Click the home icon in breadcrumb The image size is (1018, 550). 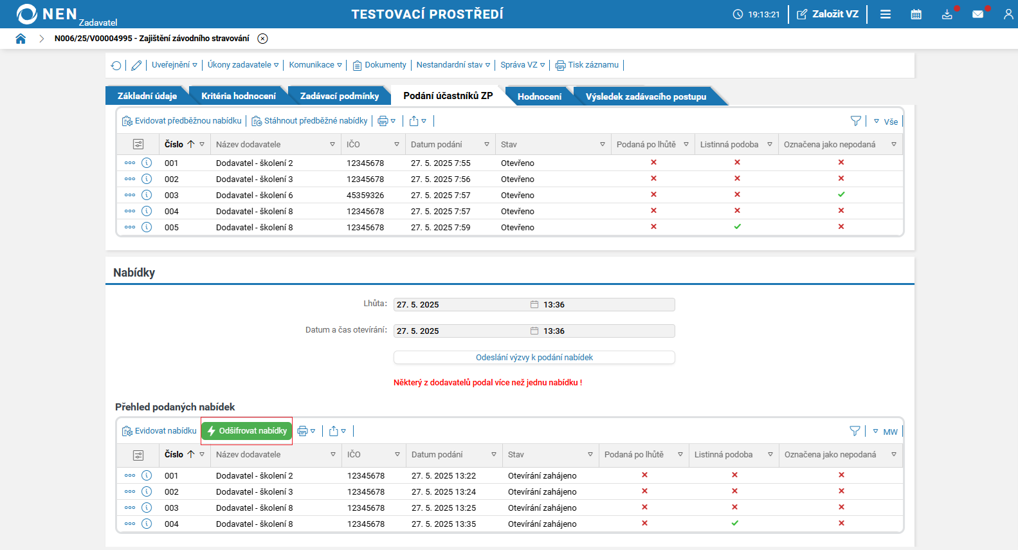[21, 39]
